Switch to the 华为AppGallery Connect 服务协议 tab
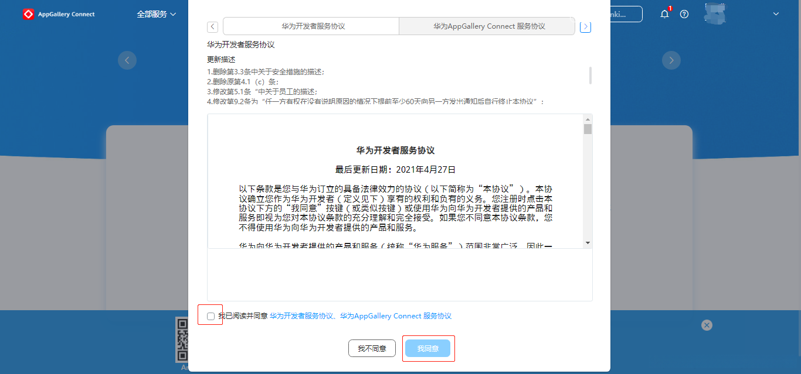Image resolution: width=801 pixels, height=374 pixels. pyautogui.click(x=487, y=26)
